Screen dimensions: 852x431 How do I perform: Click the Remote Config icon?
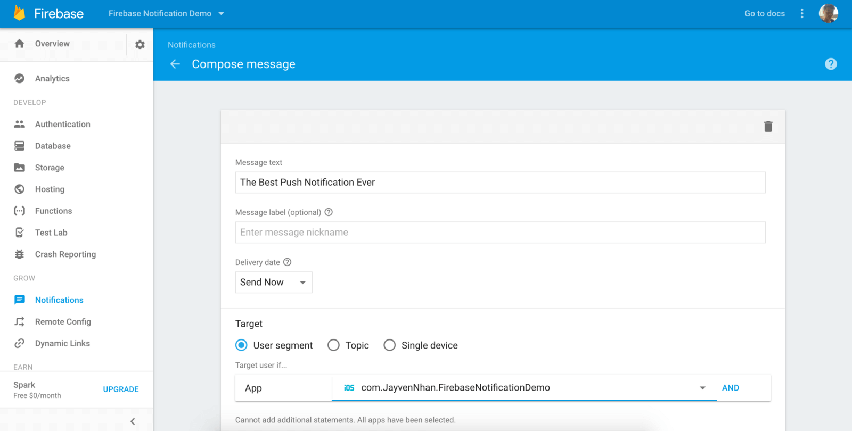20,321
